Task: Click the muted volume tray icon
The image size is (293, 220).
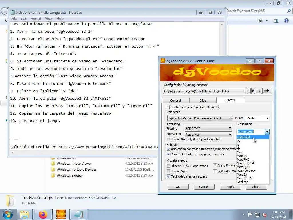Action: click(264, 215)
